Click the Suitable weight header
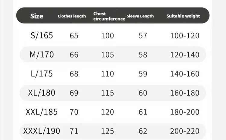This screenshot has width=226, height=140. pyautogui.click(x=183, y=16)
